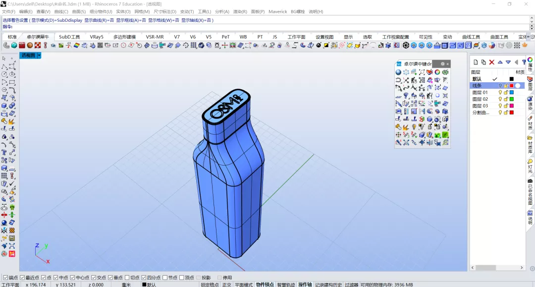Click the color wheel icon in the floating toolbar
535x287 pixels.
437,72
